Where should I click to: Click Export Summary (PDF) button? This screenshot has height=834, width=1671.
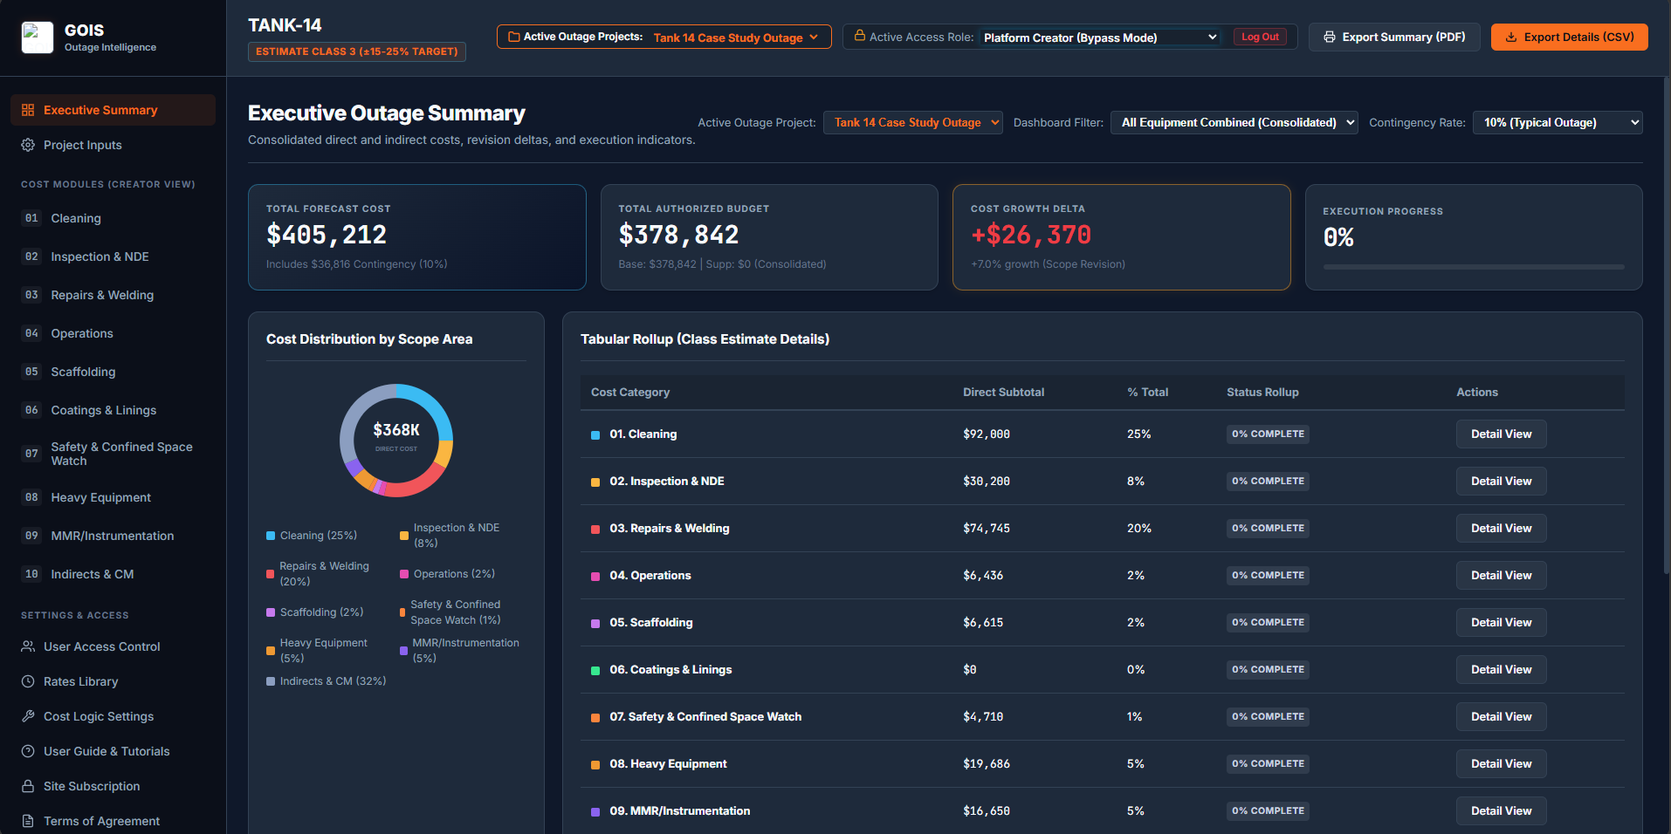[1394, 37]
